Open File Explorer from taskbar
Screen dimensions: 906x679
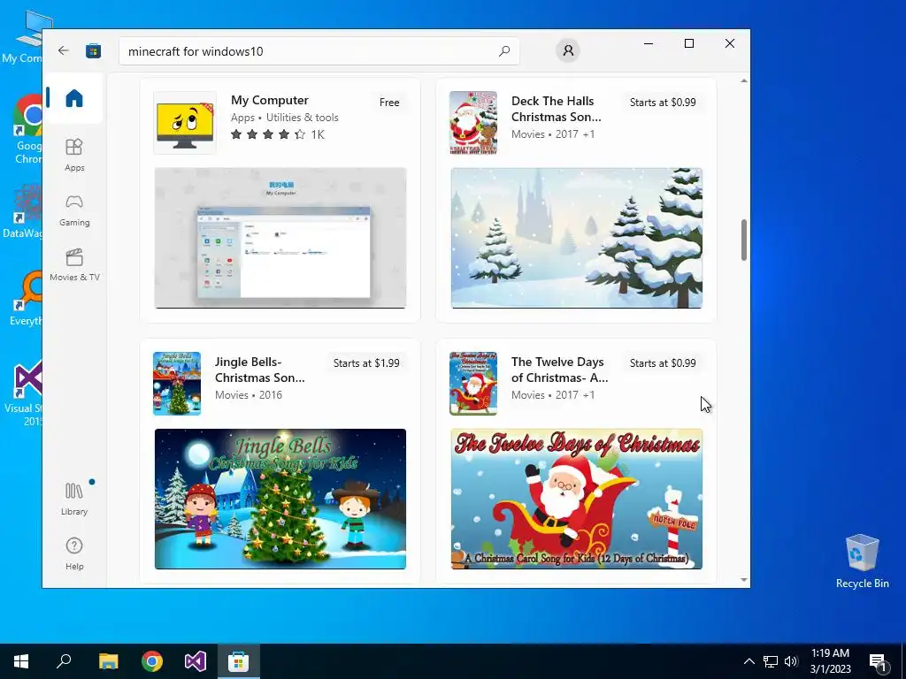pos(108,661)
